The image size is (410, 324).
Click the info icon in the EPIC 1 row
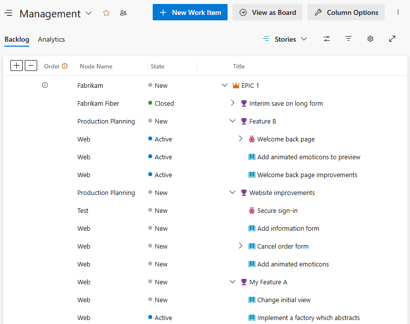[45, 85]
